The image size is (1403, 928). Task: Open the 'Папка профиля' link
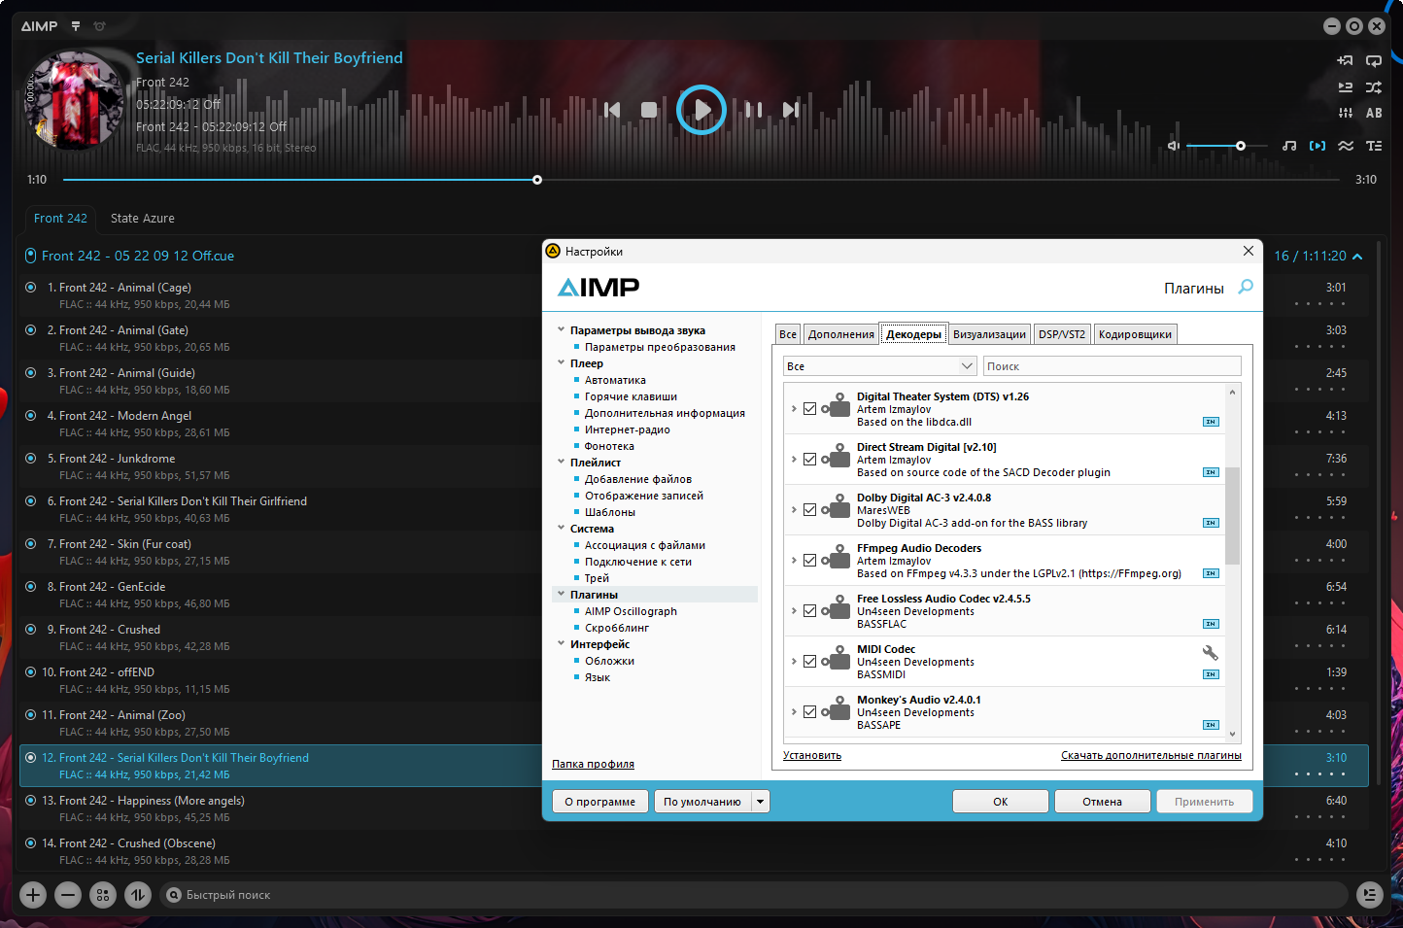(593, 764)
